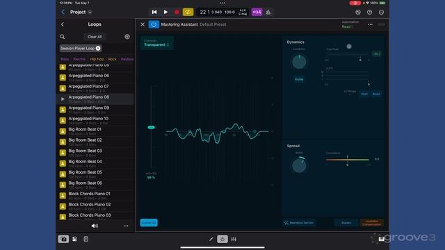This screenshot has height=250, width=445.
Task: Toggle the Custom EQ button
Action: tap(149, 222)
